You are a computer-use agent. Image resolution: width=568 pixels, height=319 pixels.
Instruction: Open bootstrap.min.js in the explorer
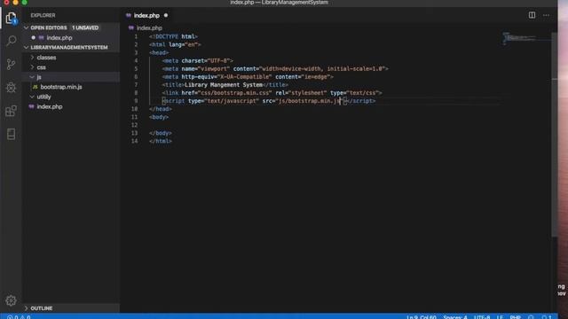61,87
